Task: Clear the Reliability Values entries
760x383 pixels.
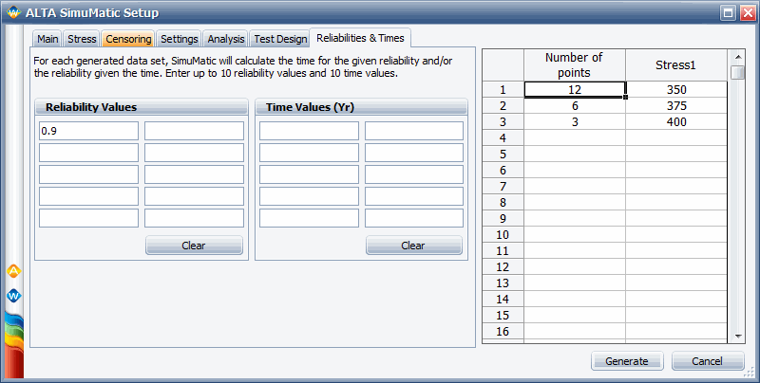Action: (194, 246)
